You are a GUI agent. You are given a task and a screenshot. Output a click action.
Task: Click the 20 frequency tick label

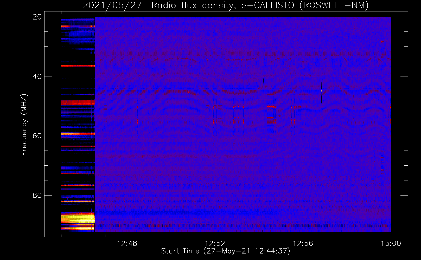(x=37, y=17)
